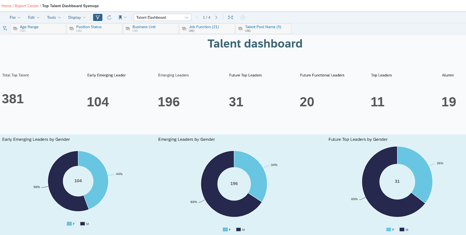Click the add filter funnel icon
This screenshot has width=466, height=235.
pos(5,29)
